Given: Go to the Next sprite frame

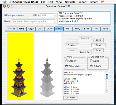Looking at the screenshot, I should click(98, 45).
